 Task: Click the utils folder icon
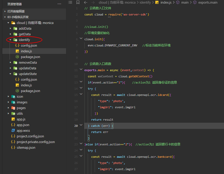tap(13, 114)
